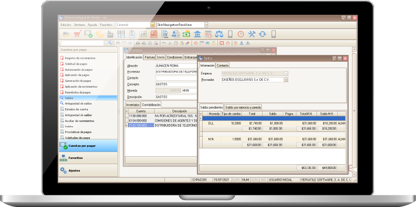Click the Almacén field in Compras window
Image resolution: width=416 pixels, height=207 pixels.
[x=176, y=65]
